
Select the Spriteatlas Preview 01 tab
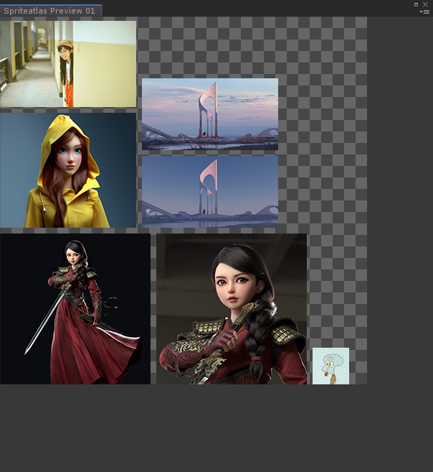click(49, 11)
